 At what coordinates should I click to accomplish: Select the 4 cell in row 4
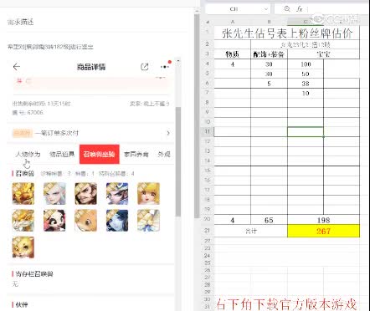[x=233, y=64]
